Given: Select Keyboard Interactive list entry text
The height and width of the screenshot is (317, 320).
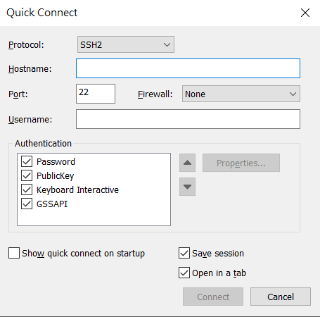Looking at the screenshot, I should pos(77,190).
